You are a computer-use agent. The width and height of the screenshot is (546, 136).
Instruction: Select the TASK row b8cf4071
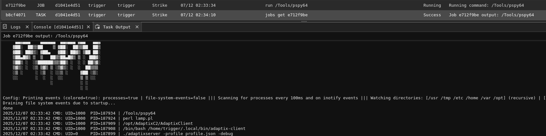click(x=16, y=15)
